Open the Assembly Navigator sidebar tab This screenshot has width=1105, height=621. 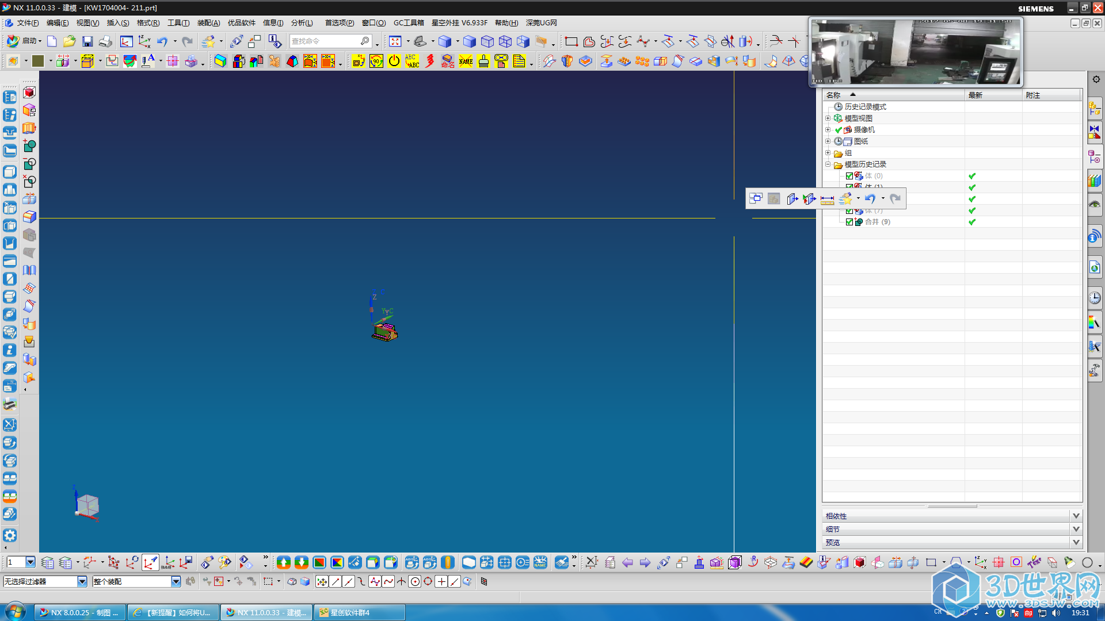(1095, 108)
